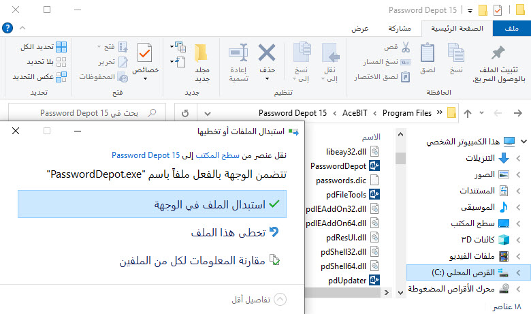Select the Music (الموسيقى) folder in tree
Viewport: 531px width, 314px height.
484,207
